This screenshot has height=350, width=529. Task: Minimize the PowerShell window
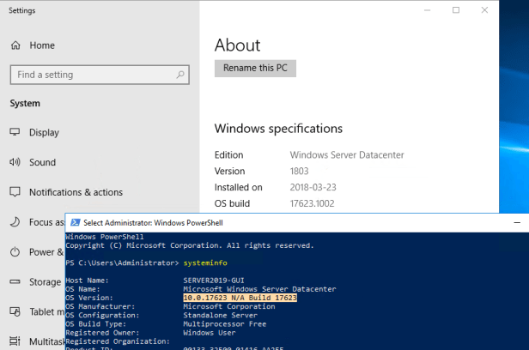517,223
